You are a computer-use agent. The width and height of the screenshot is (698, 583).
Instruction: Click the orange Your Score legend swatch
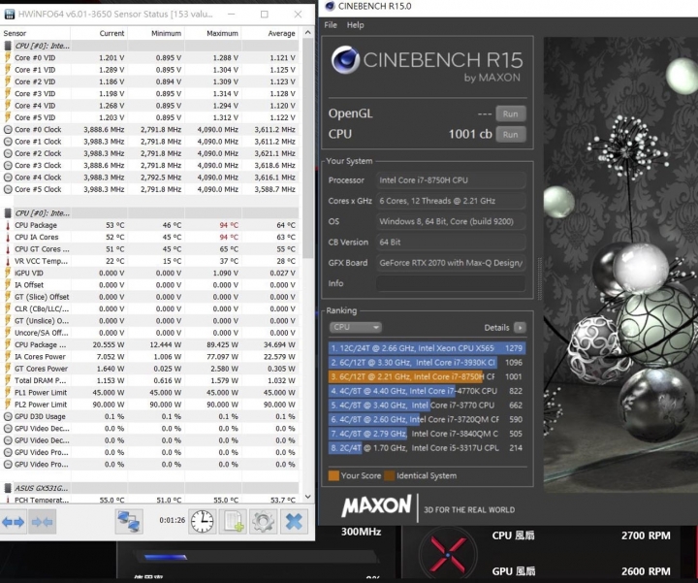coord(333,475)
